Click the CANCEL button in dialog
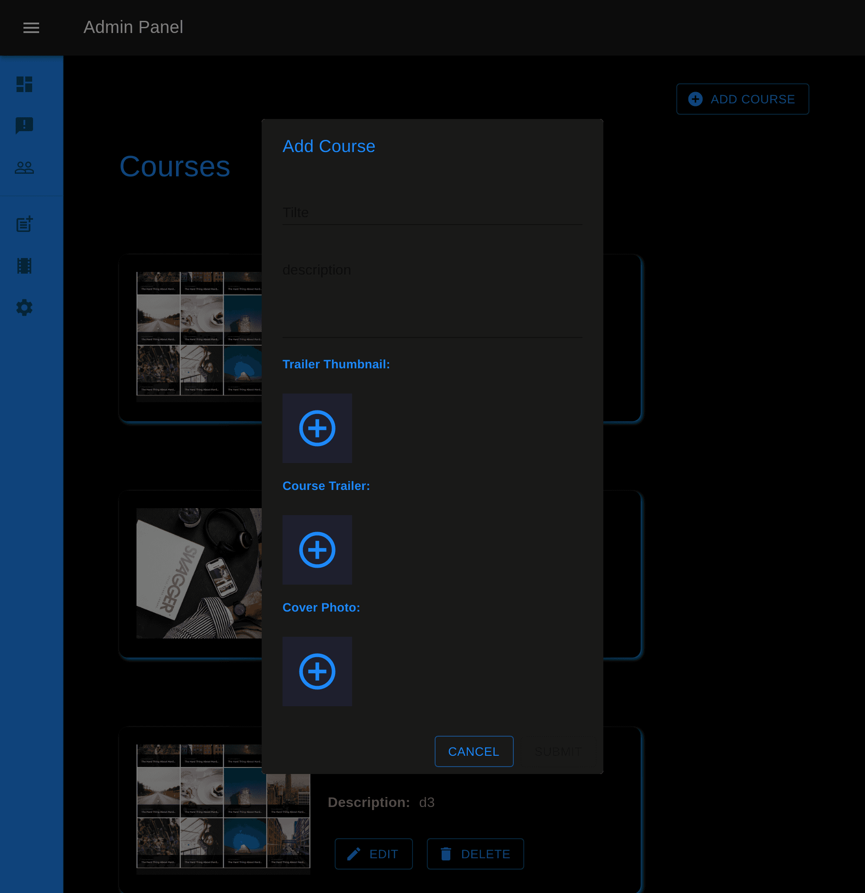Viewport: 865px width, 893px height. (x=474, y=751)
